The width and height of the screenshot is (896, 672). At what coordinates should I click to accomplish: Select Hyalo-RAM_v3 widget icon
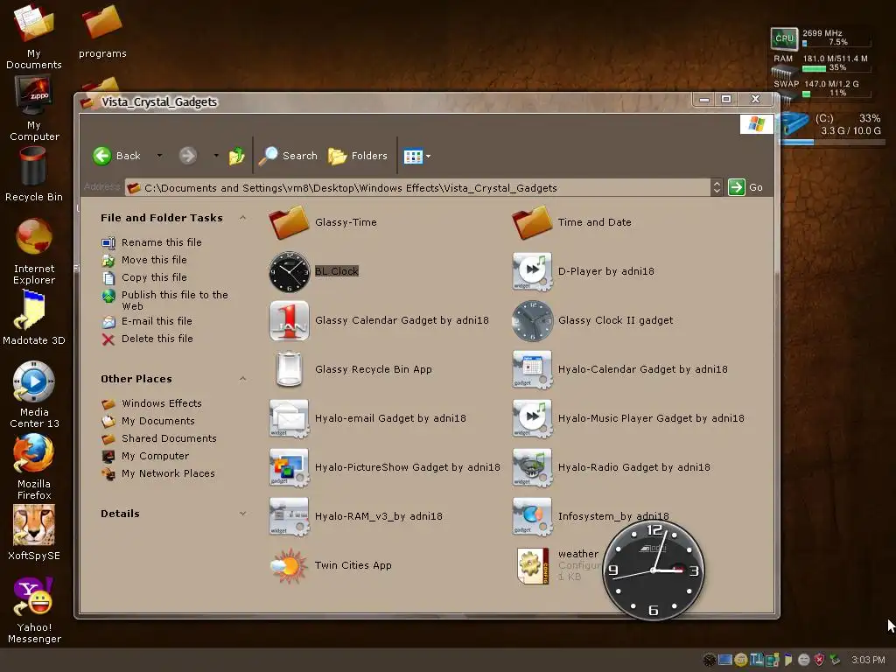coord(289,516)
